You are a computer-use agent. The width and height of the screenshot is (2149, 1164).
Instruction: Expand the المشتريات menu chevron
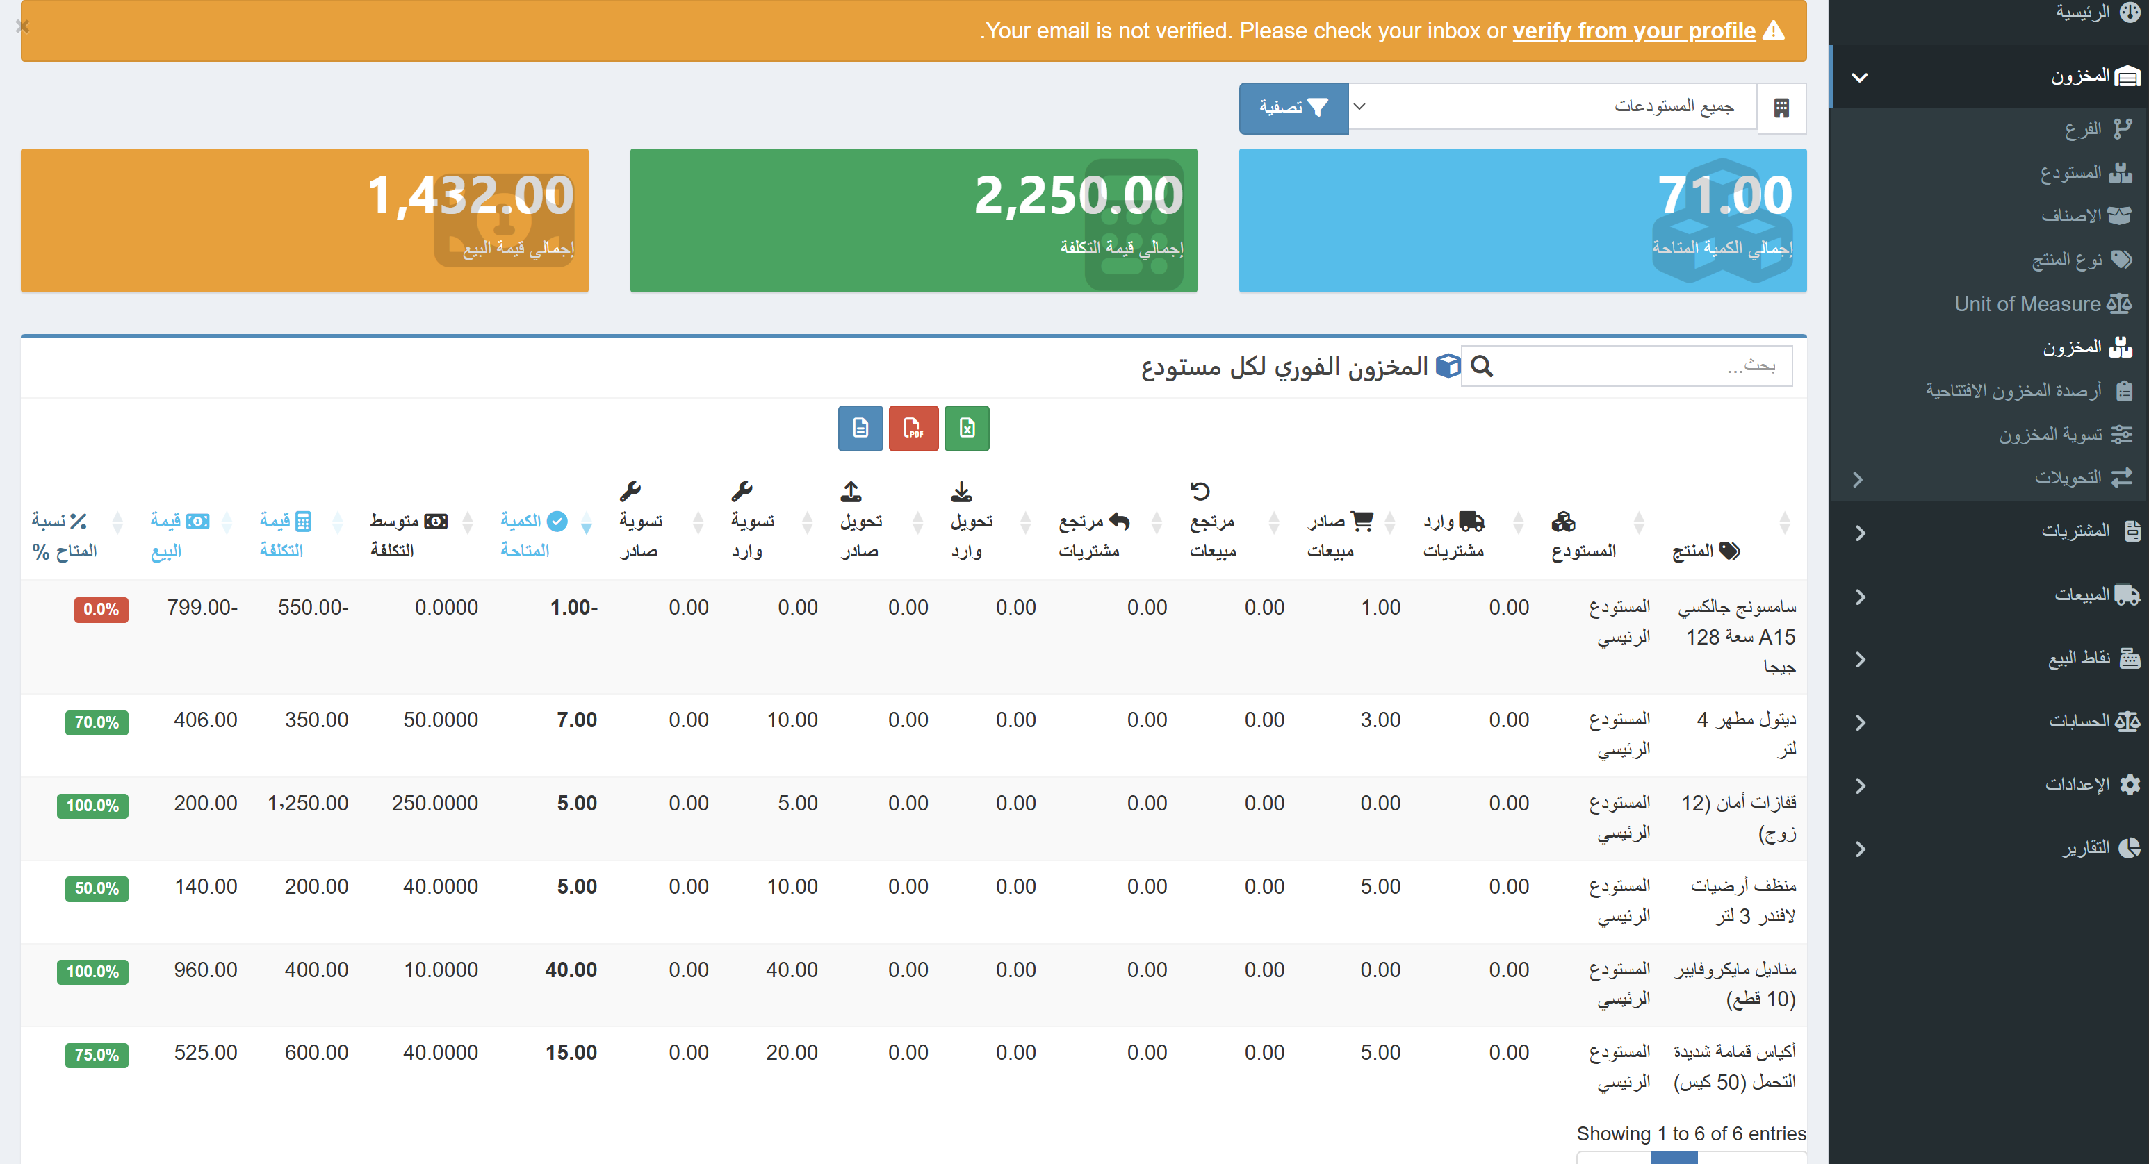[x=1861, y=533]
